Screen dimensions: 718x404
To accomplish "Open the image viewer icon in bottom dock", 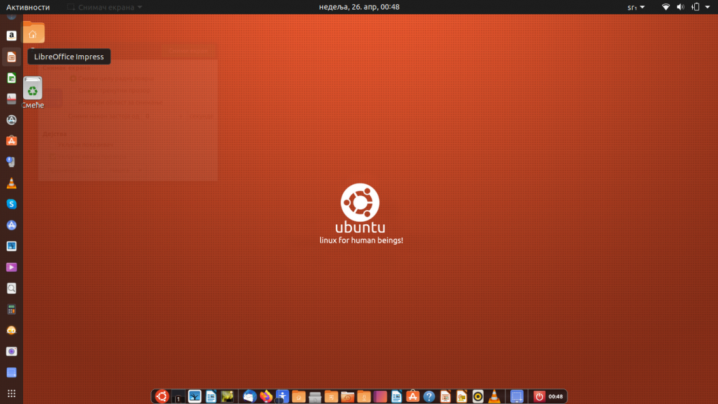I will (x=195, y=397).
